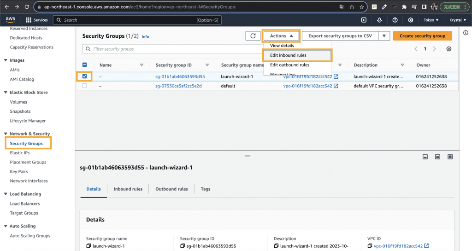Copy the VPC ID in details
472x251 pixels.
370,246
